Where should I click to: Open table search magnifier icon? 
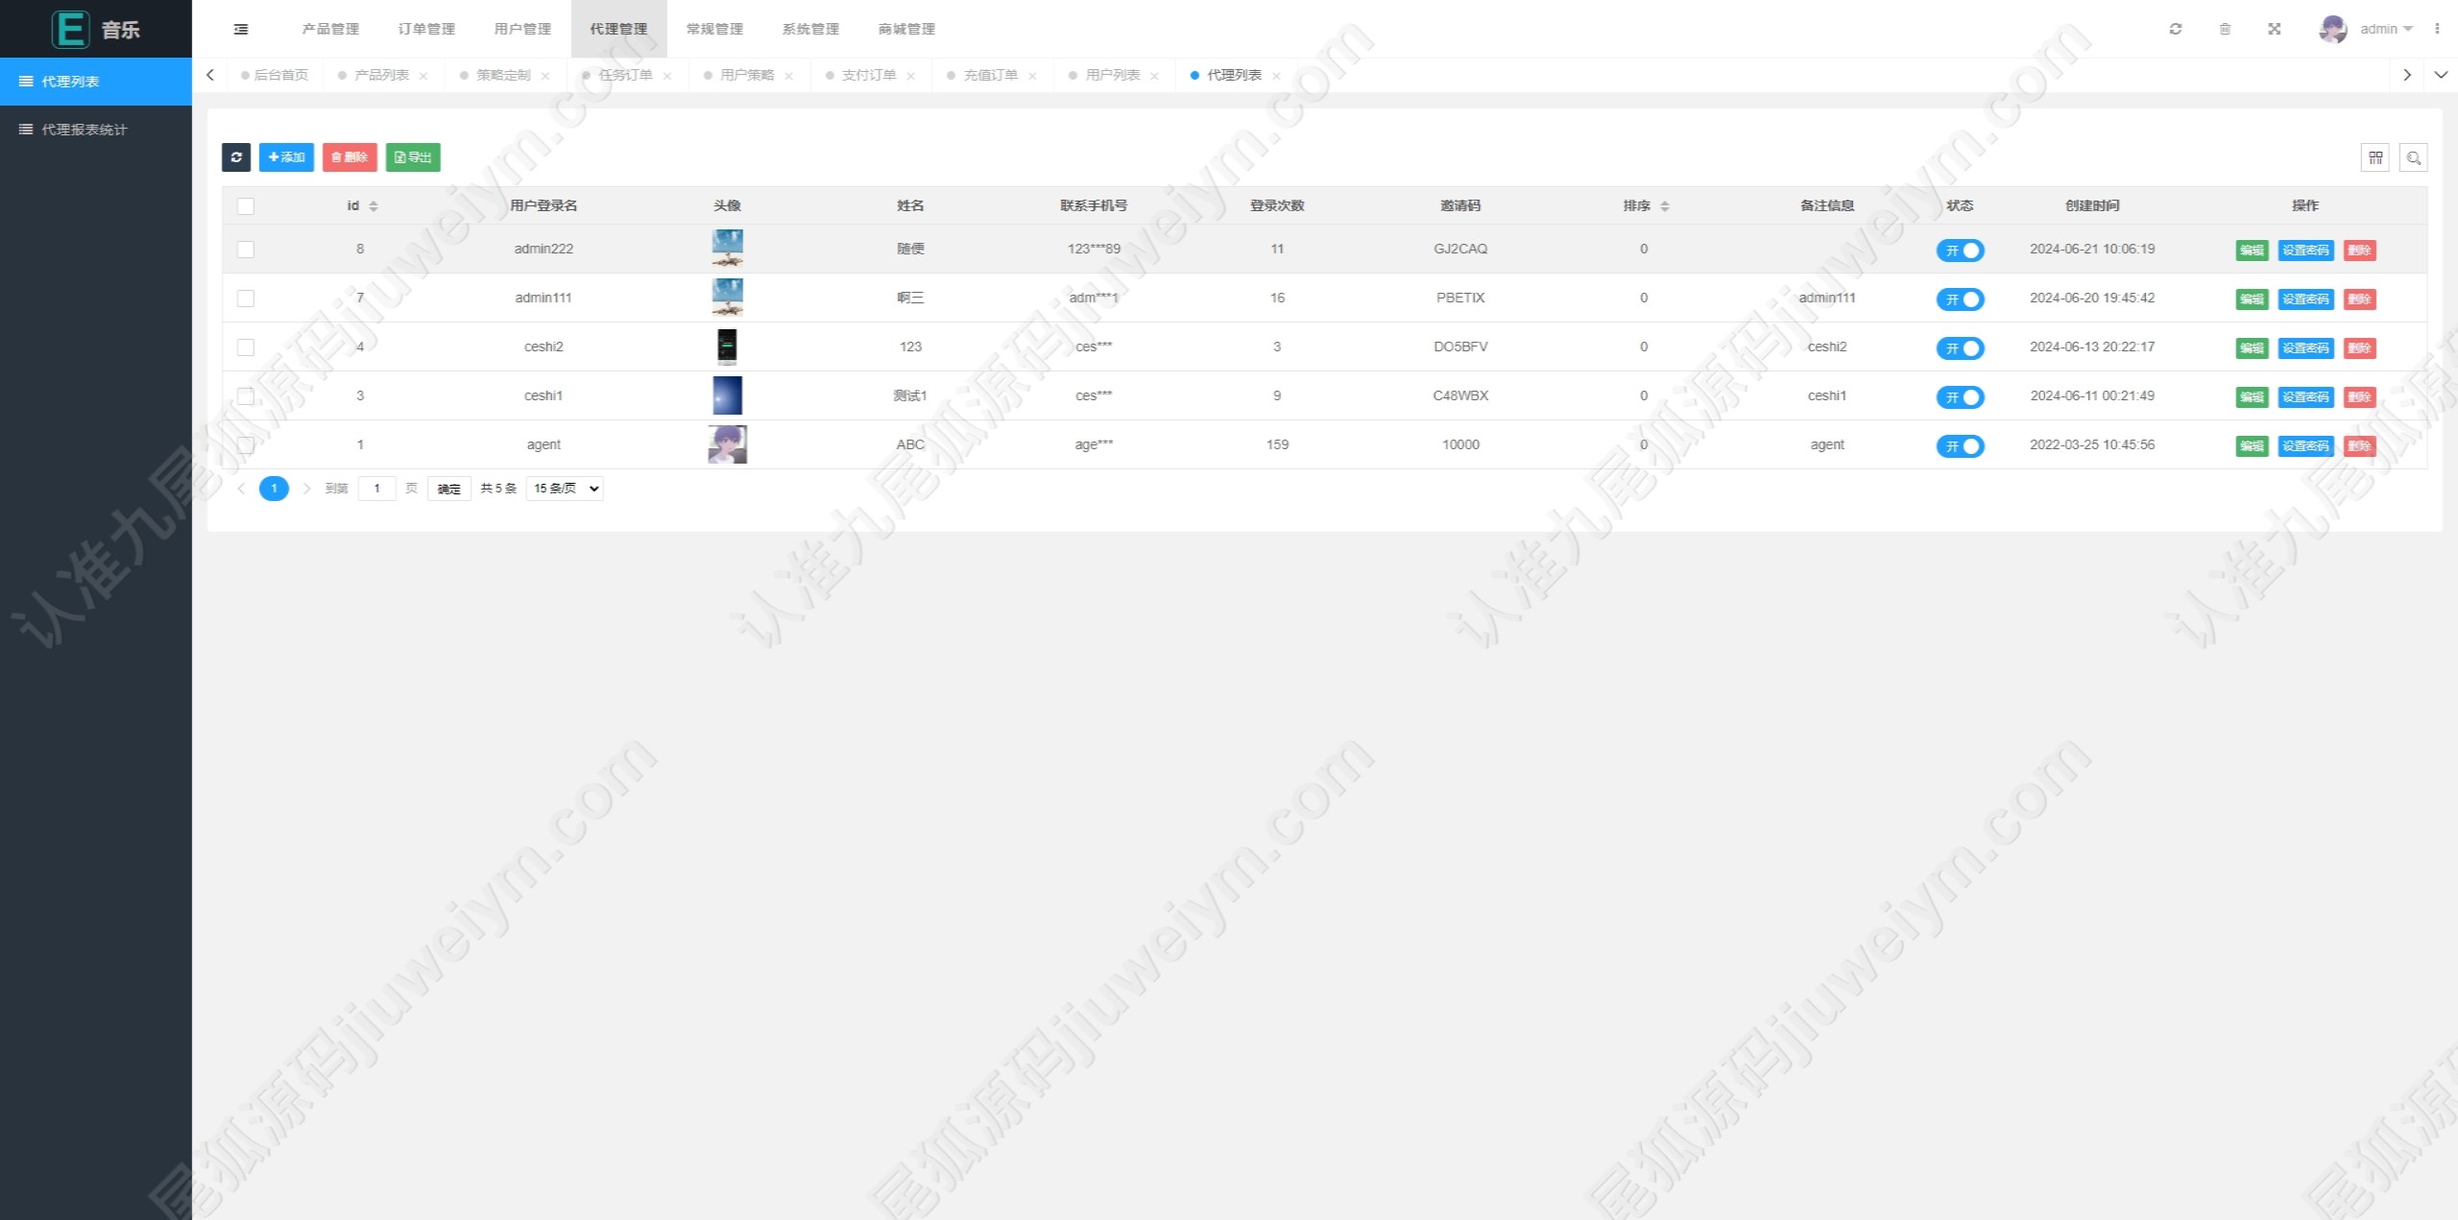click(x=2414, y=157)
